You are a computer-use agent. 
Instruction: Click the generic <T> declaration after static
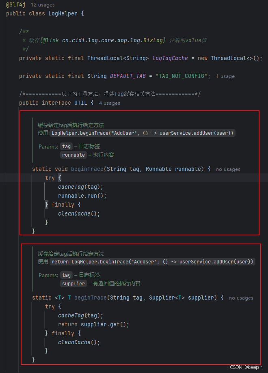coord(60,298)
